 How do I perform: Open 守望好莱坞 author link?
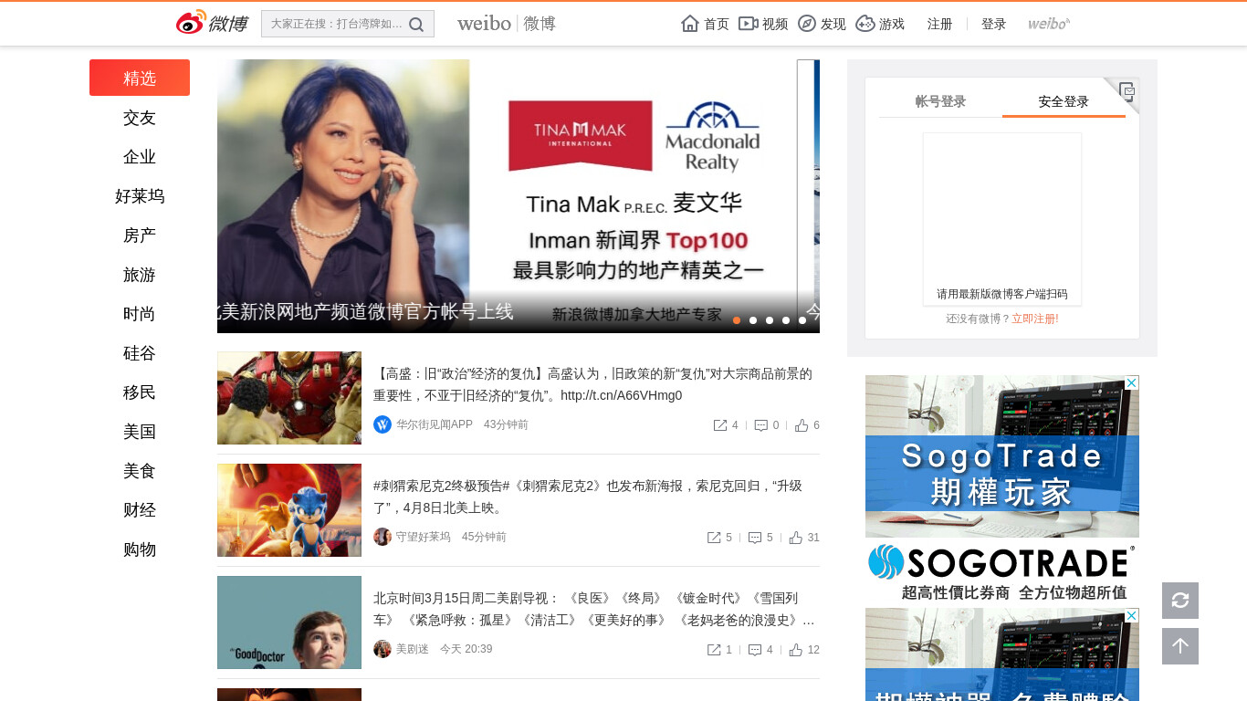(x=424, y=537)
